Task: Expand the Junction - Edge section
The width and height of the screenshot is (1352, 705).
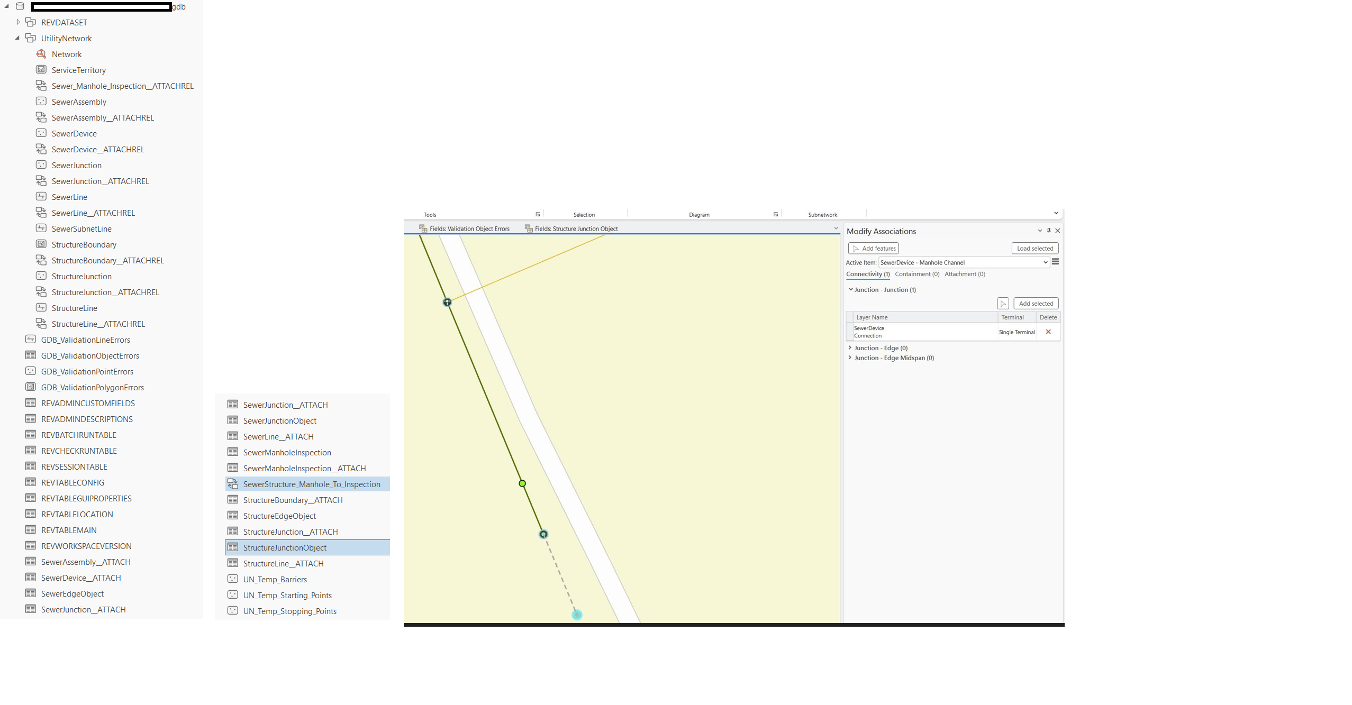Action: coord(850,347)
